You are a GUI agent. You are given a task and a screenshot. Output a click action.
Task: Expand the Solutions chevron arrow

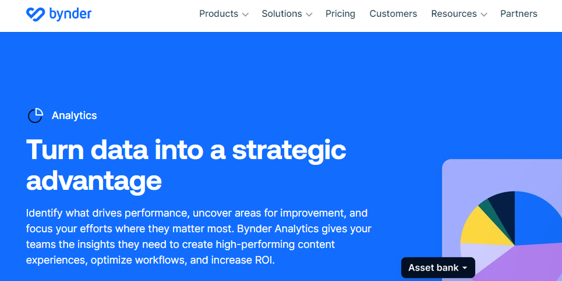point(309,15)
